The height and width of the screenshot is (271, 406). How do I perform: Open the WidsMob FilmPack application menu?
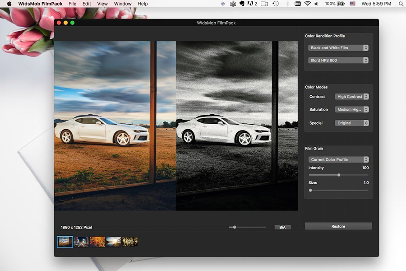click(41, 4)
